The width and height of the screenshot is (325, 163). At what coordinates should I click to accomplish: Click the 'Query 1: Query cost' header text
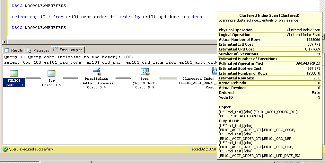(69, 57)
